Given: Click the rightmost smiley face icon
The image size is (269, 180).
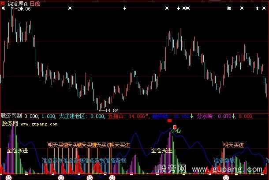Looking at the screenshot, I should click(x=226, y=177).
